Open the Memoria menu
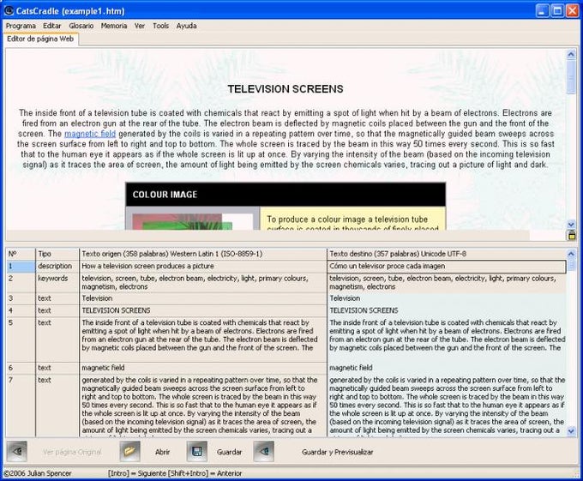 (114, 26)
